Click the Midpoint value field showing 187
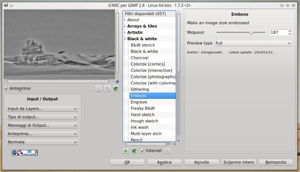This screenshot has height=172, width=300. 278,33
